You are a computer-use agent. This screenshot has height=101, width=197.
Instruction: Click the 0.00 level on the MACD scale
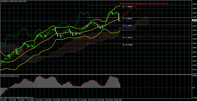[194, 88]
